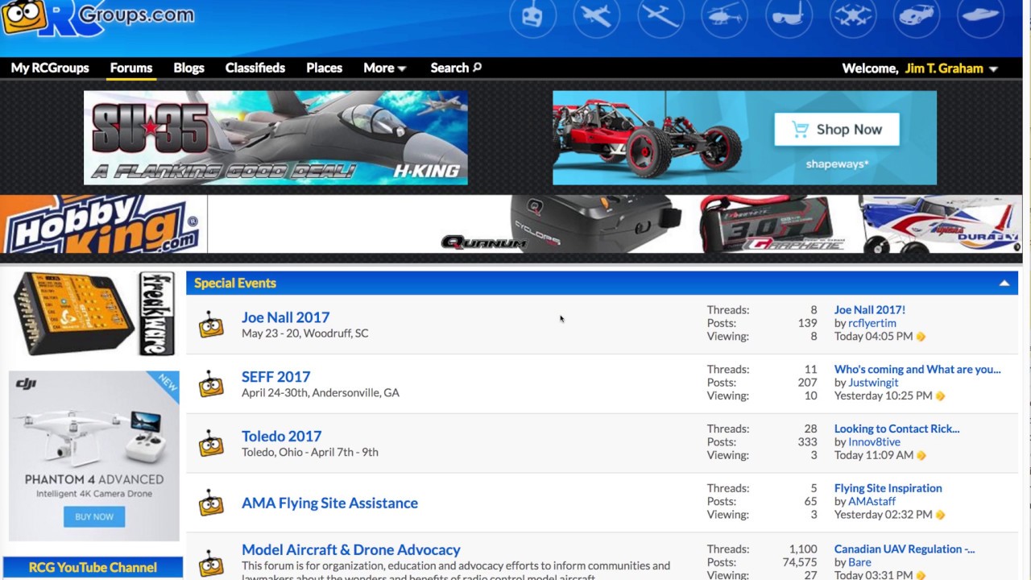
Task: Open My RCGroups menu
Action: pyautogui.click(x=50, y=68)
